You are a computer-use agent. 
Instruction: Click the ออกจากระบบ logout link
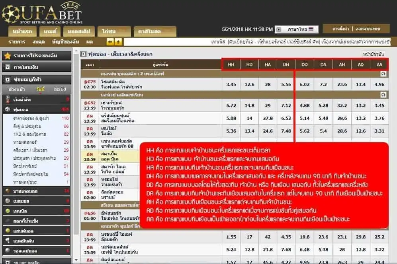[x=368, y=29]
